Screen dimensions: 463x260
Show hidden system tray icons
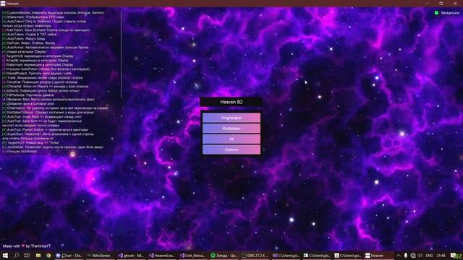tap(399, 256)
